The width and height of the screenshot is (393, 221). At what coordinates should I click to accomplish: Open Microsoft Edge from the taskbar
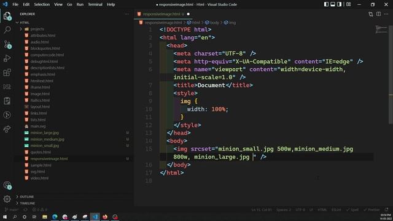tap(55, 217)
